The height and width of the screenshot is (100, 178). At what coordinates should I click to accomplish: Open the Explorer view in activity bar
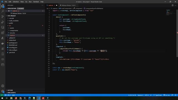[x=3, y=6]
